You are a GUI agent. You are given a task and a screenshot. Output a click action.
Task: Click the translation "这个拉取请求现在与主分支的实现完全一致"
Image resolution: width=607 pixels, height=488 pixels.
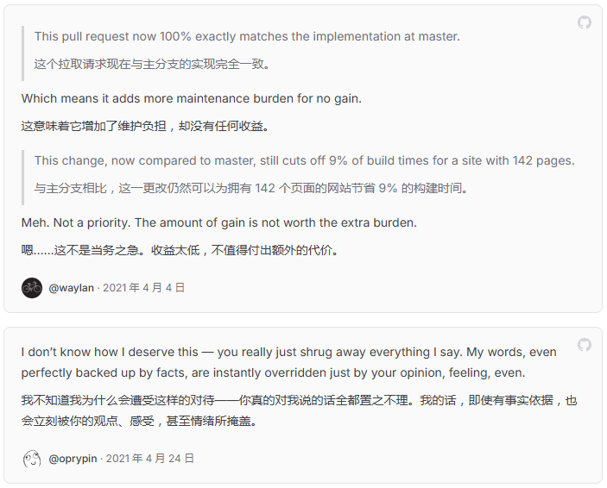tap(153, 64)
